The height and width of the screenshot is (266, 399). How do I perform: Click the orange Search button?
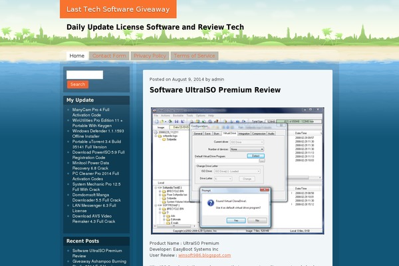coord(78,84)
